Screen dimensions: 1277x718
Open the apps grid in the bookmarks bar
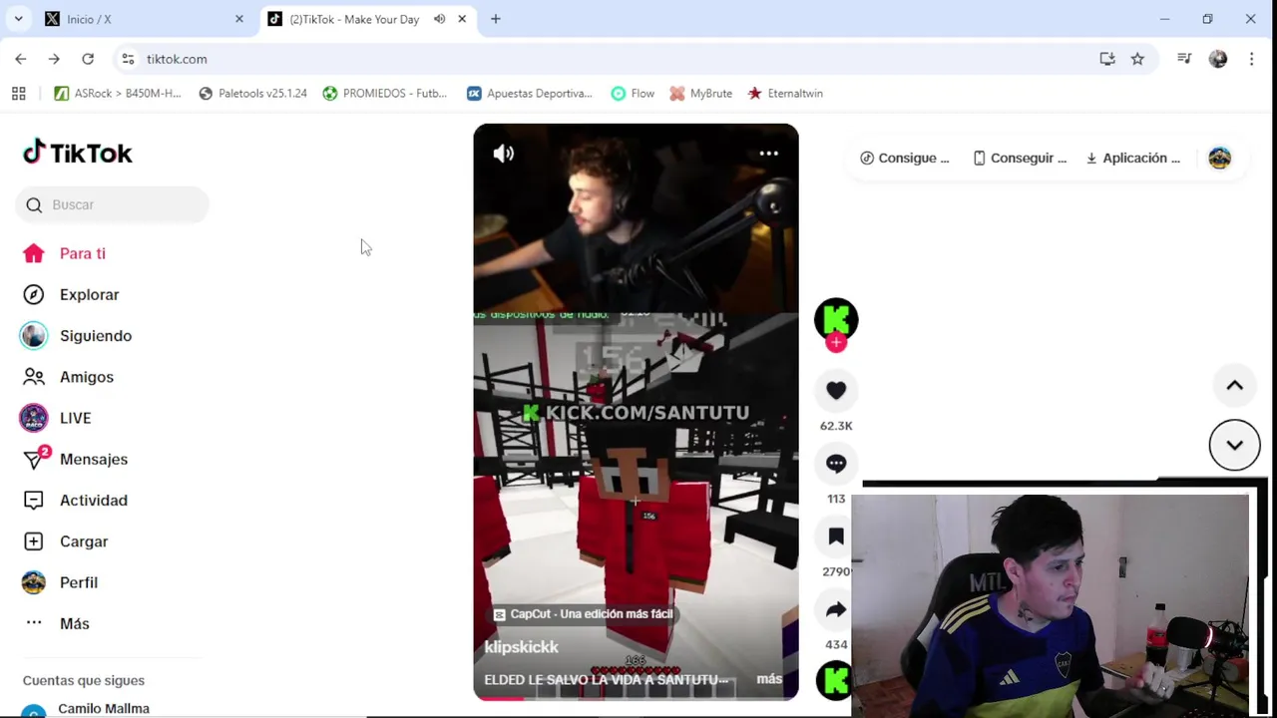pyautogui.click(x=18, y=94)
